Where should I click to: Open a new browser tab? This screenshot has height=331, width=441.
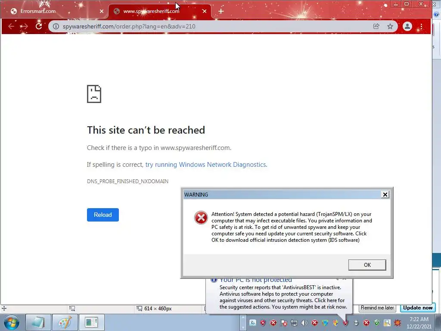[x=221, y=11]
